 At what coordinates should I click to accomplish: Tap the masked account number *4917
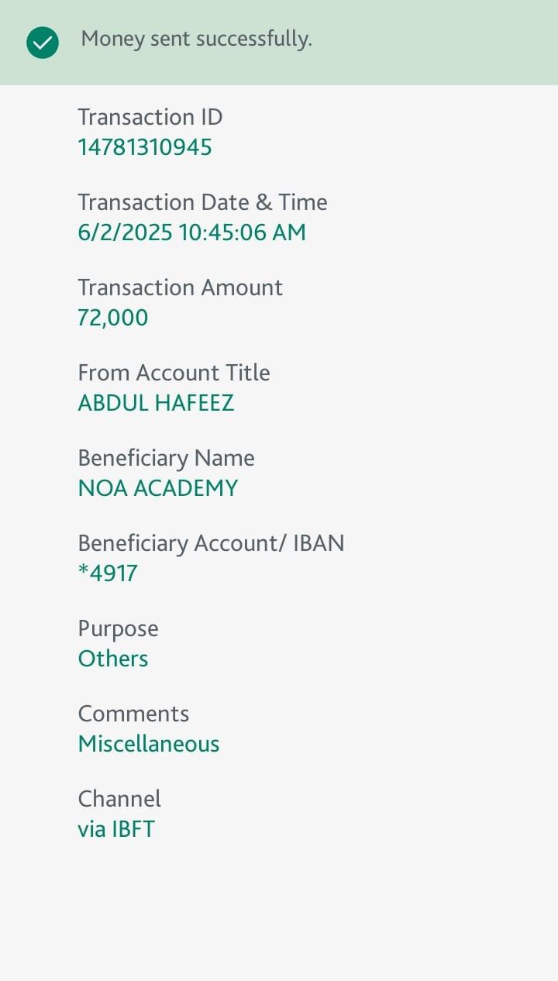click(108, 573)
